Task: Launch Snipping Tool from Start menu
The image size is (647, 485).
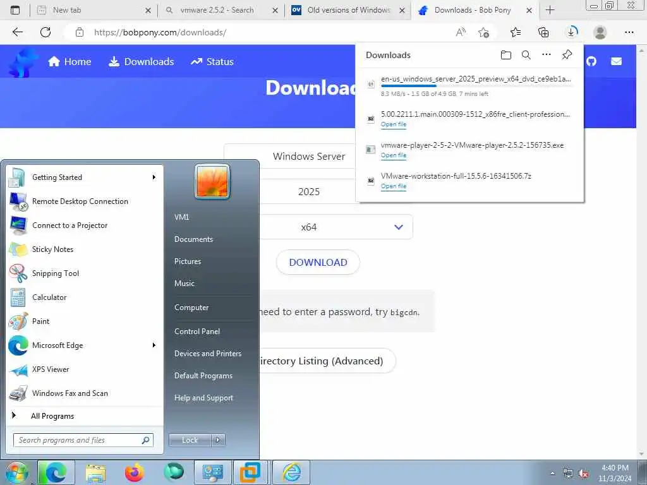Action: (x=85, y=273)
